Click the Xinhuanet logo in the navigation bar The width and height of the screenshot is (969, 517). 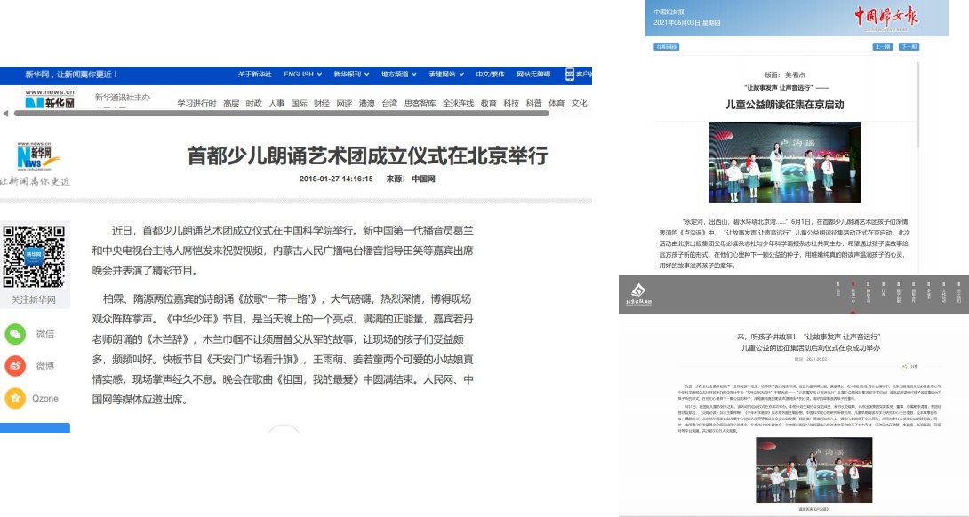pyautogui.click(x=50, y=99)
